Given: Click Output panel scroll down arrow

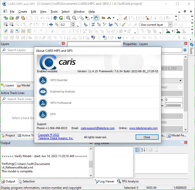Looking at the screenshot, I should pyautogui.click(x=91, y=175).
